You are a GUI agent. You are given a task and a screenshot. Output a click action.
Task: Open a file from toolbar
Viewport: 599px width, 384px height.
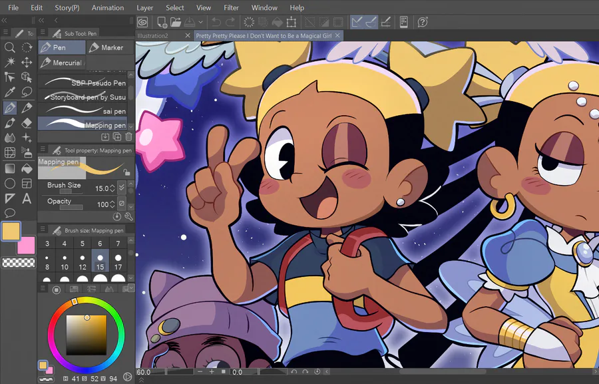pos(176,22)
